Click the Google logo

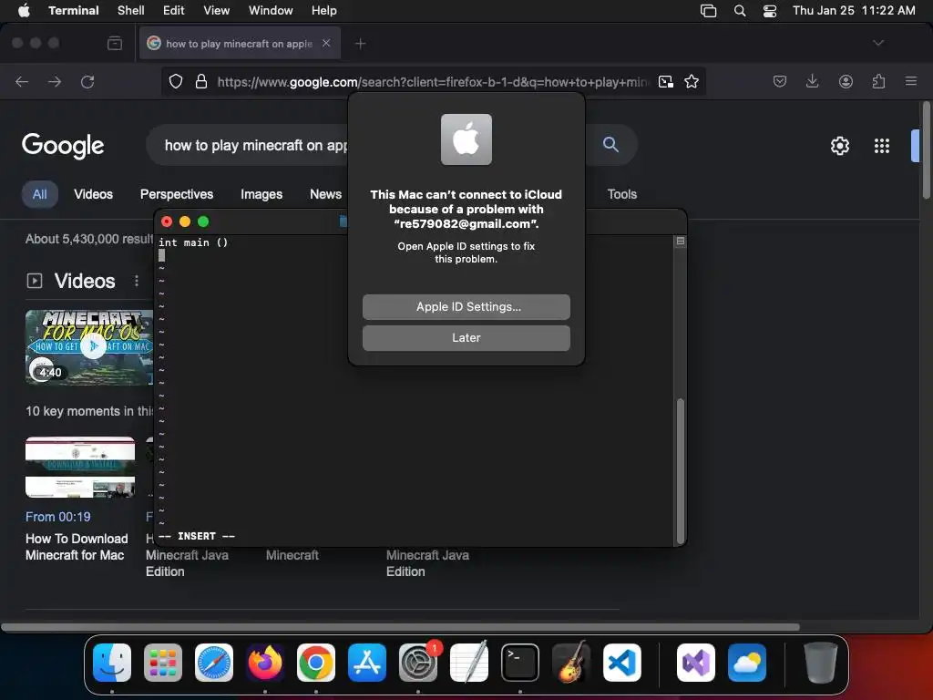tap(63, 146)
